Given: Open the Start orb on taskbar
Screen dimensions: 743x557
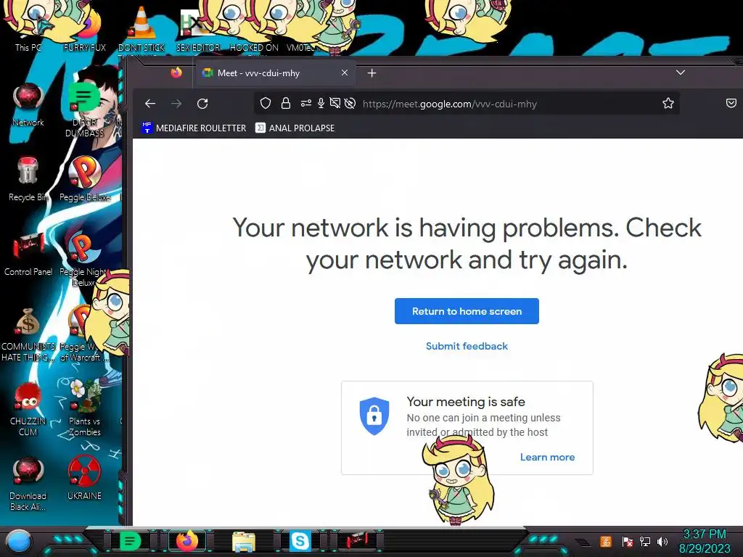Looking at the screenshot, I should pos(19,541).
